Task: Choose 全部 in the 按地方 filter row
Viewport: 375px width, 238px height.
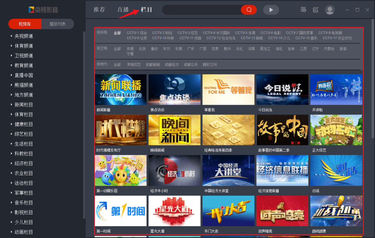Action: [x=117, y=65]
